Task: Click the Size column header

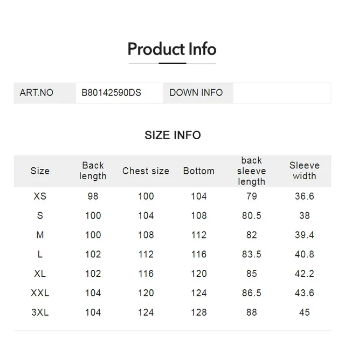Action: 40,171
